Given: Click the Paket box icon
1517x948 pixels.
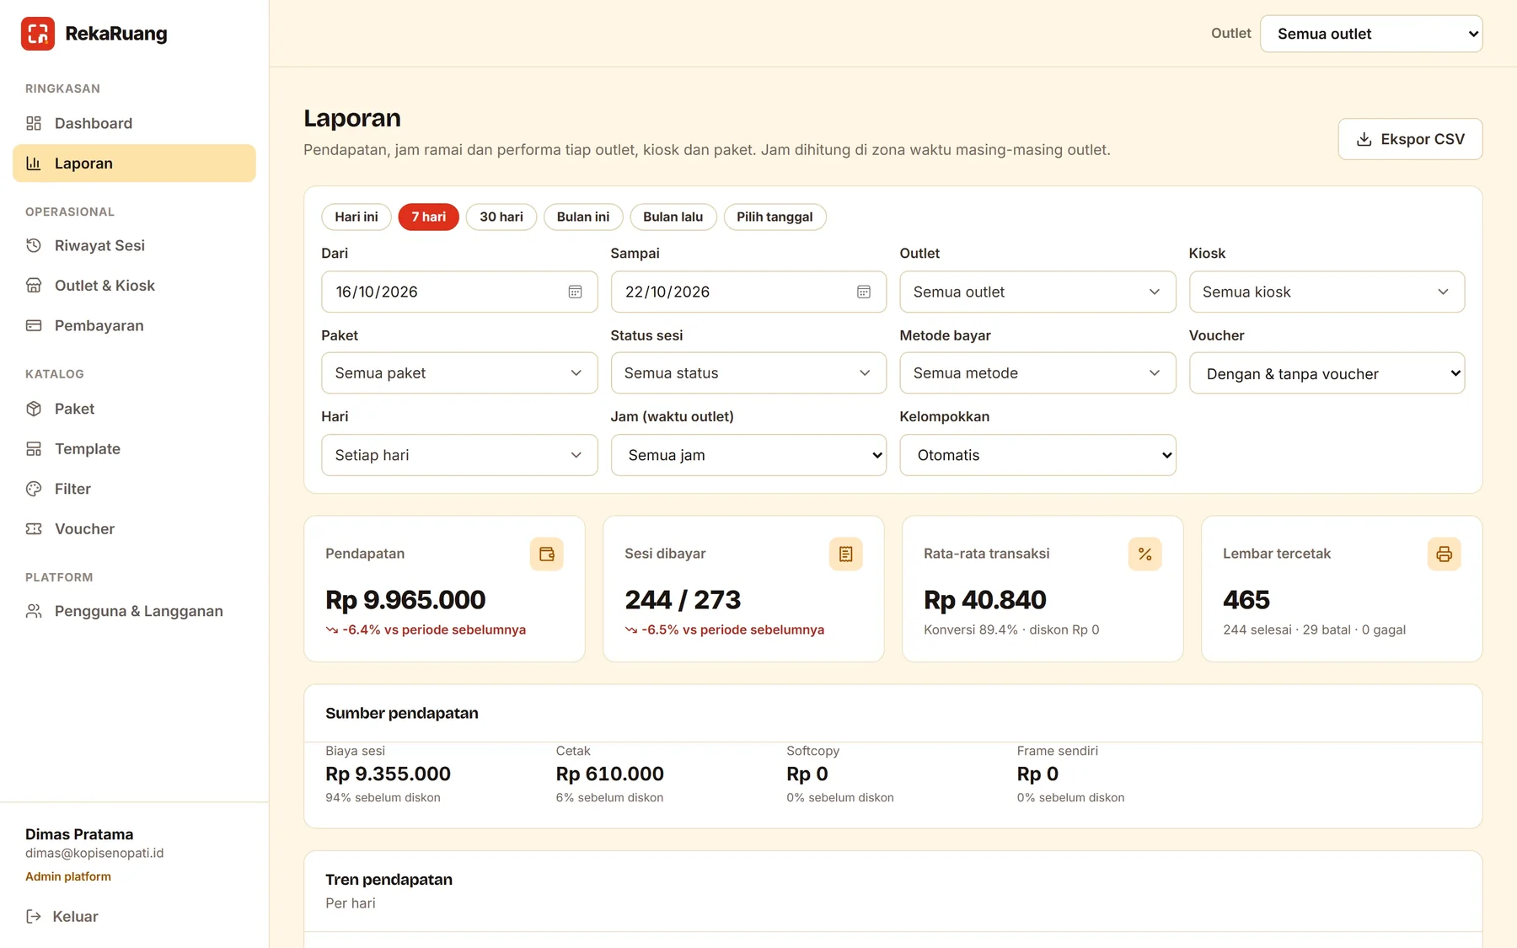Looking at the screenshot, I should click(34, 409).
